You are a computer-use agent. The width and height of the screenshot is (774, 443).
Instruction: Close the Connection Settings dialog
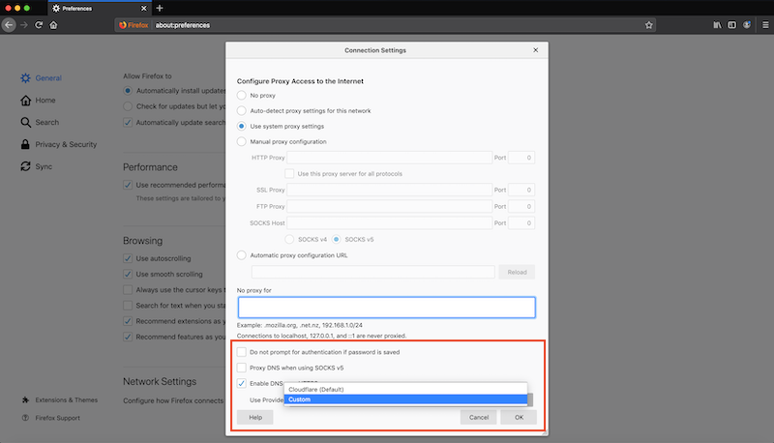(x=535, y=49)
